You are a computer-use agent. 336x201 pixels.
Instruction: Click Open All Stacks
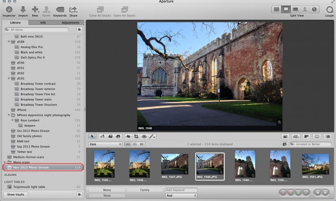point(124,12)
